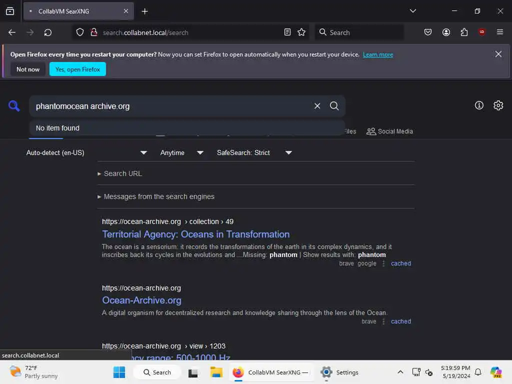Viewport: 512px width, 384px height.
Task: Reload the current page
Action: click(x=48, y=32)
